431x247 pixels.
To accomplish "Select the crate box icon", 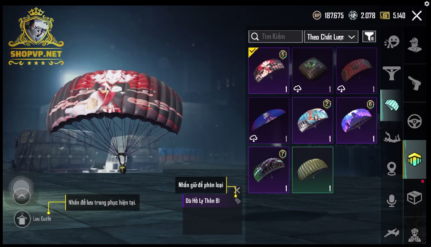I will (415, 198).
